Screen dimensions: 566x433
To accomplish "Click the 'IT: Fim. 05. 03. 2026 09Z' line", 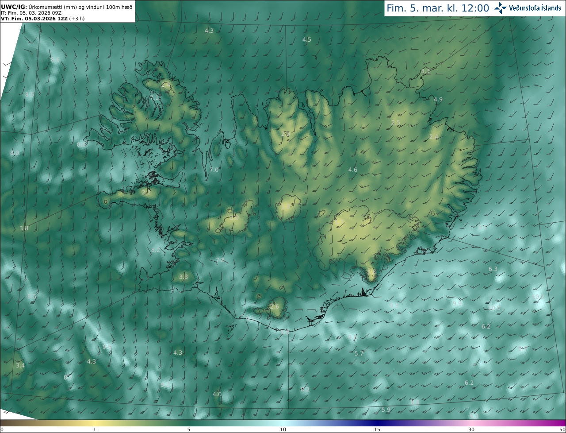I will pos(31,13).
